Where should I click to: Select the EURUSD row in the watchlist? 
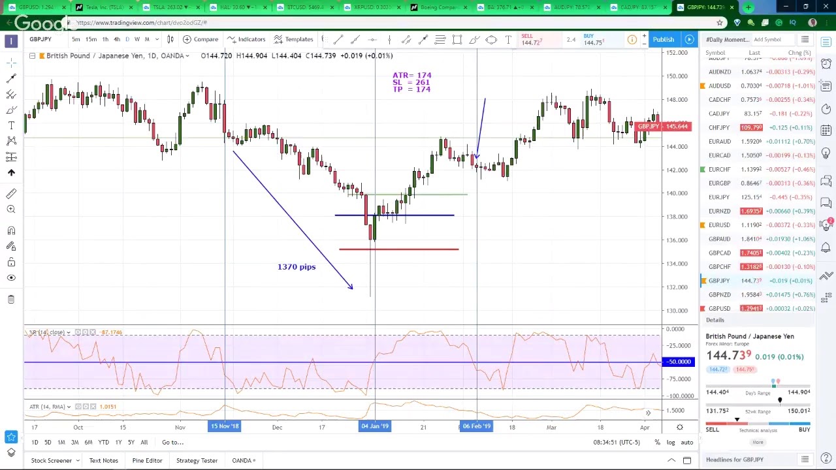tap(758, 225)
